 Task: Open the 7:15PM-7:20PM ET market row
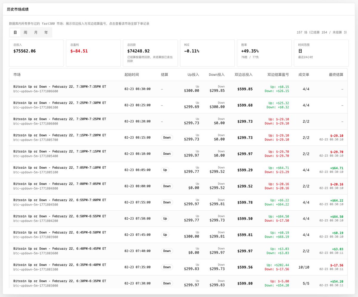pyautogui.click(x=178, y=138)
